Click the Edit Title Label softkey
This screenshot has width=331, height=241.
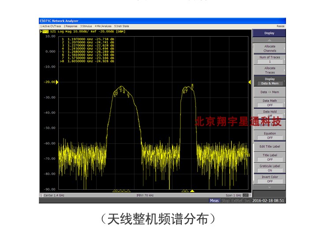[269, 146]
